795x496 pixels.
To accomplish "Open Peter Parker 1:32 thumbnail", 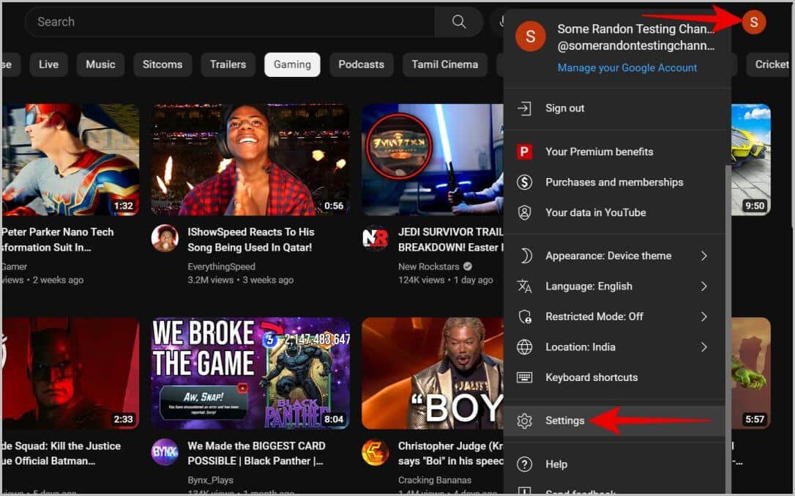I will (70, 160).
